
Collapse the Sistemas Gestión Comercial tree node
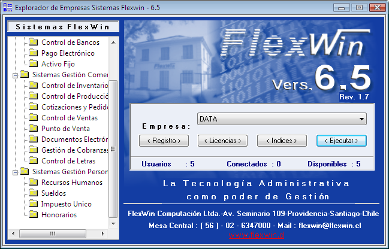point(14,75)
